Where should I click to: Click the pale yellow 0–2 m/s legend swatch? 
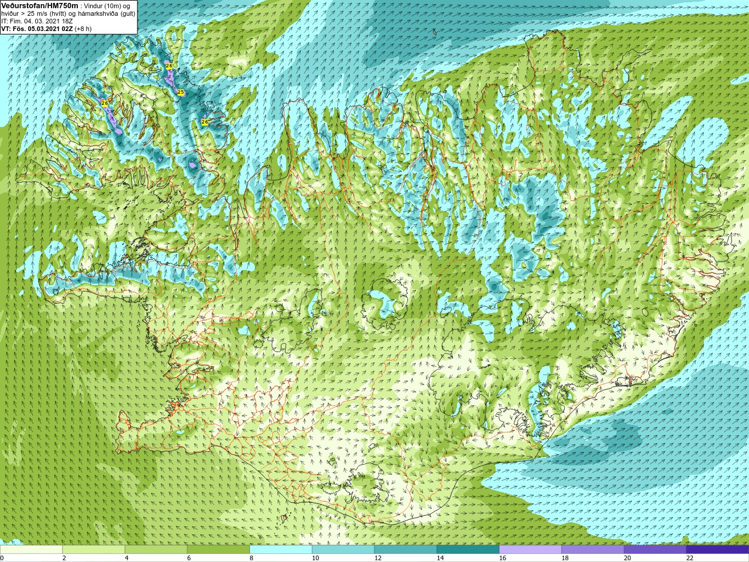32,550
